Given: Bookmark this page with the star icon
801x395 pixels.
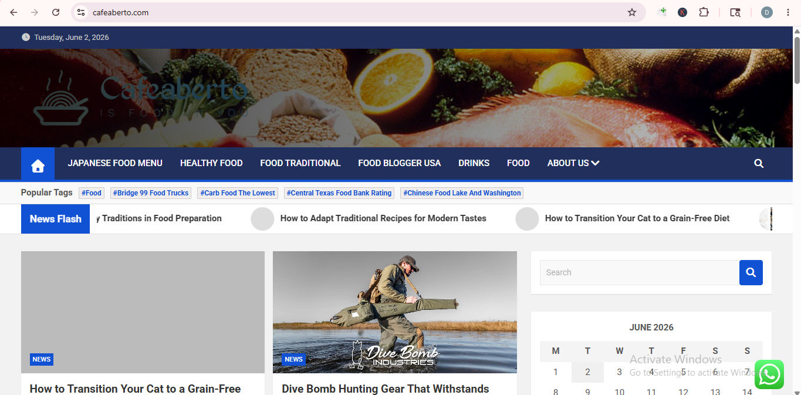Looking at the screenshot, I should pyautogui.click(x=632, y=12).
